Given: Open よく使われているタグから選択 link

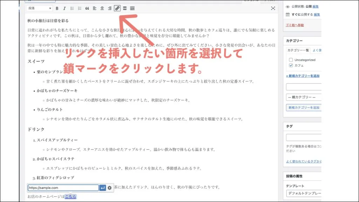Looking at the screenshot, I should pyautogui.click(x=304, y=161).
